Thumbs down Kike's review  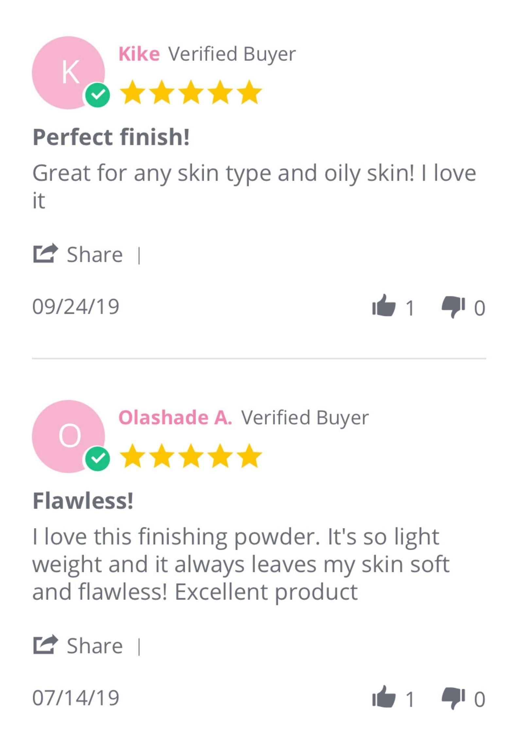(x=453, y=307)
